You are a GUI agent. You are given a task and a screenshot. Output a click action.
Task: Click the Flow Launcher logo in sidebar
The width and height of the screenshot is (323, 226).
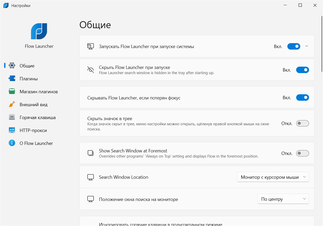pos(39,31)
